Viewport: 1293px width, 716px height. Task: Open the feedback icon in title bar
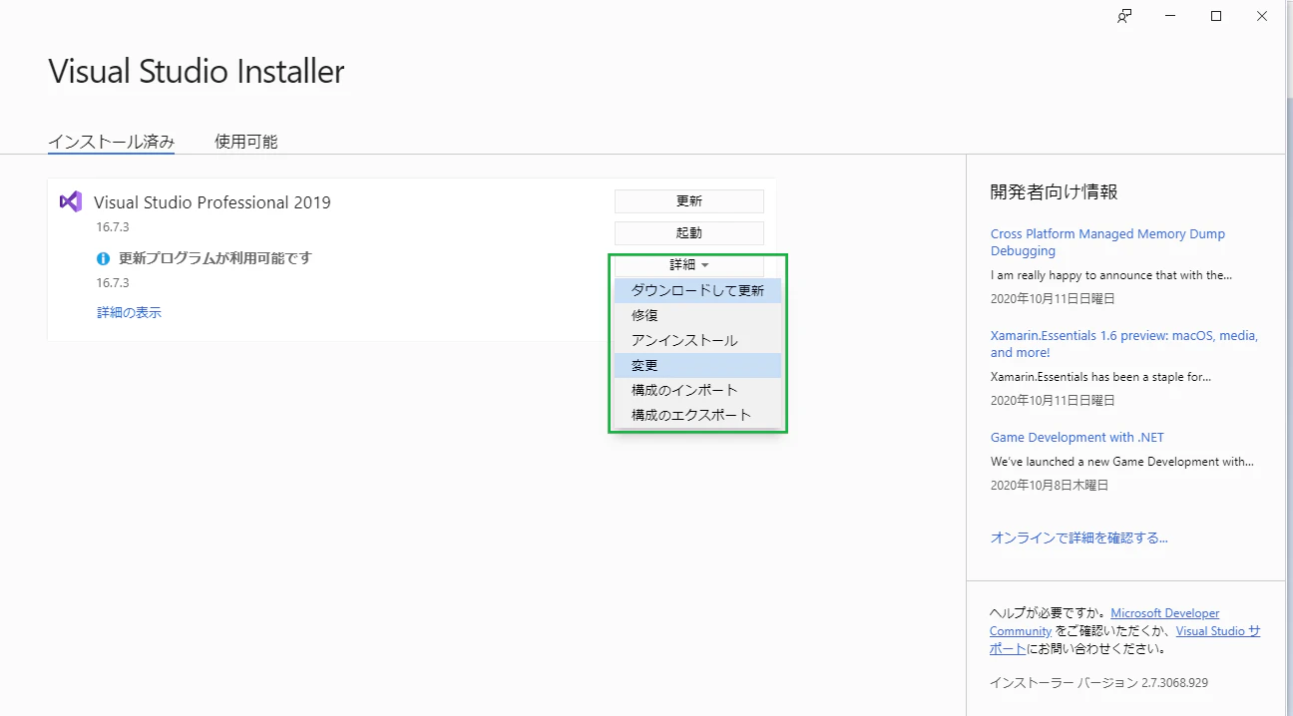pos(1124,16)
